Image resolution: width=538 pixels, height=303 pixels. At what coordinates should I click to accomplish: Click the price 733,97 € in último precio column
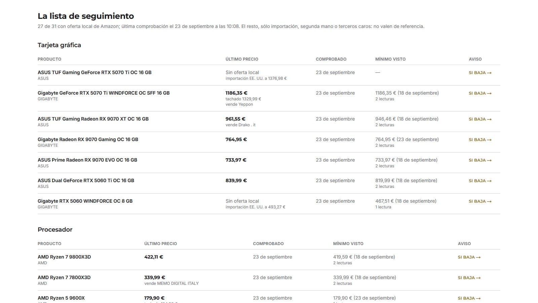(236, 160)
